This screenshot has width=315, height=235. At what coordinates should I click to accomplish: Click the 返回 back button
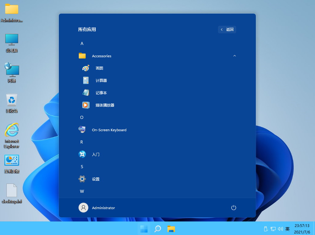tap(227, 29)
